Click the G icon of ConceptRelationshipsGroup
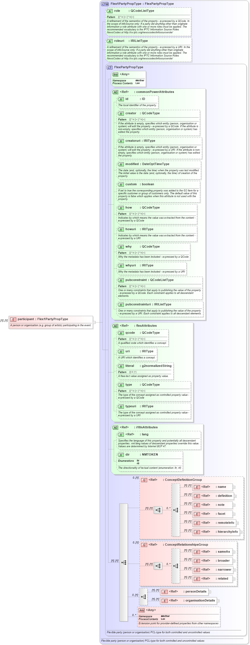Screen dimensions: 250x645 click(144, 545)
